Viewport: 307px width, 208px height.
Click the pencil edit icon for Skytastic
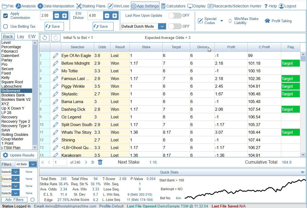coord(56,94)
